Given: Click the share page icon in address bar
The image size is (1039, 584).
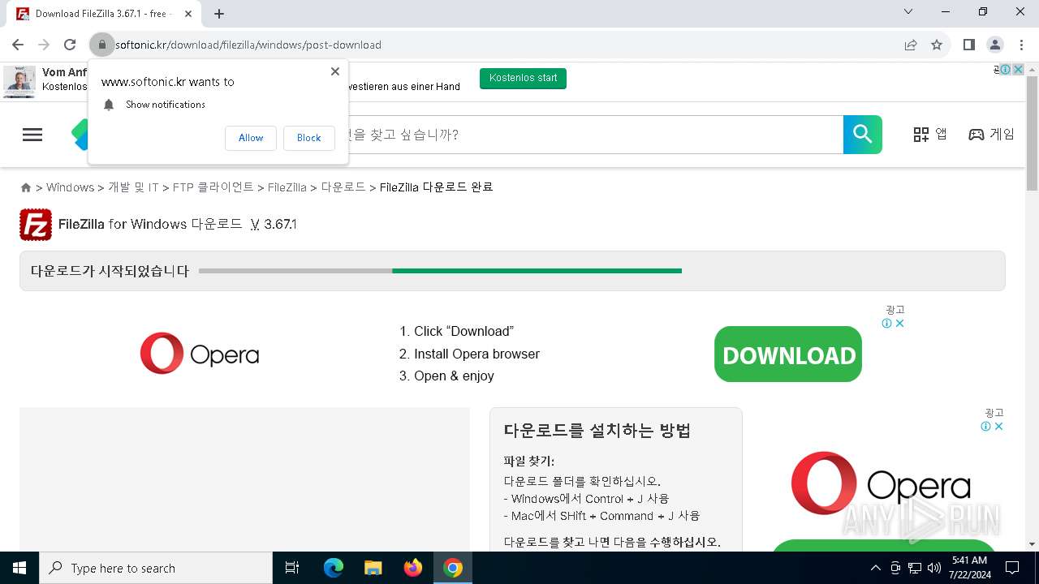Looking at the screenshot, I should click(x=911, y=45).
